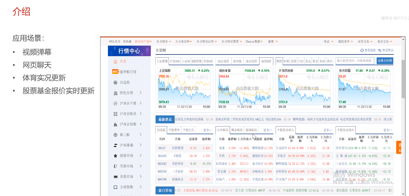Click the 查看最新 link
Image resolution: width=409 pixels, height=196 pixels.
[370, 50]
